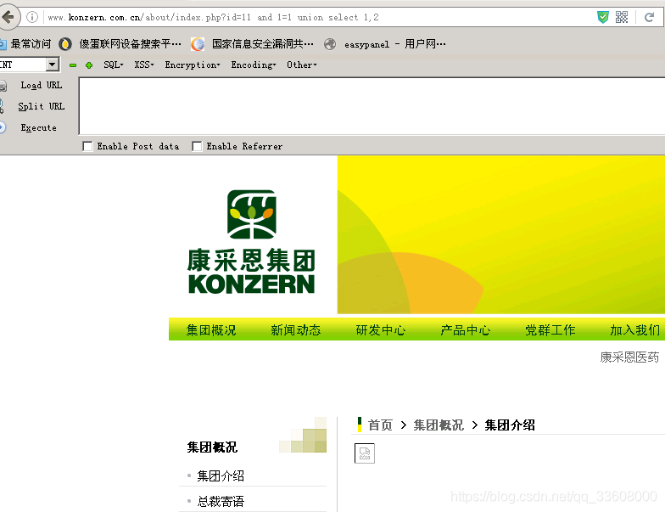The height and width of the screenshot is (512, 665).
Task: Click 集团概况 in the breadcrumb
Action: pyautogui.click(x=439, y=425)
